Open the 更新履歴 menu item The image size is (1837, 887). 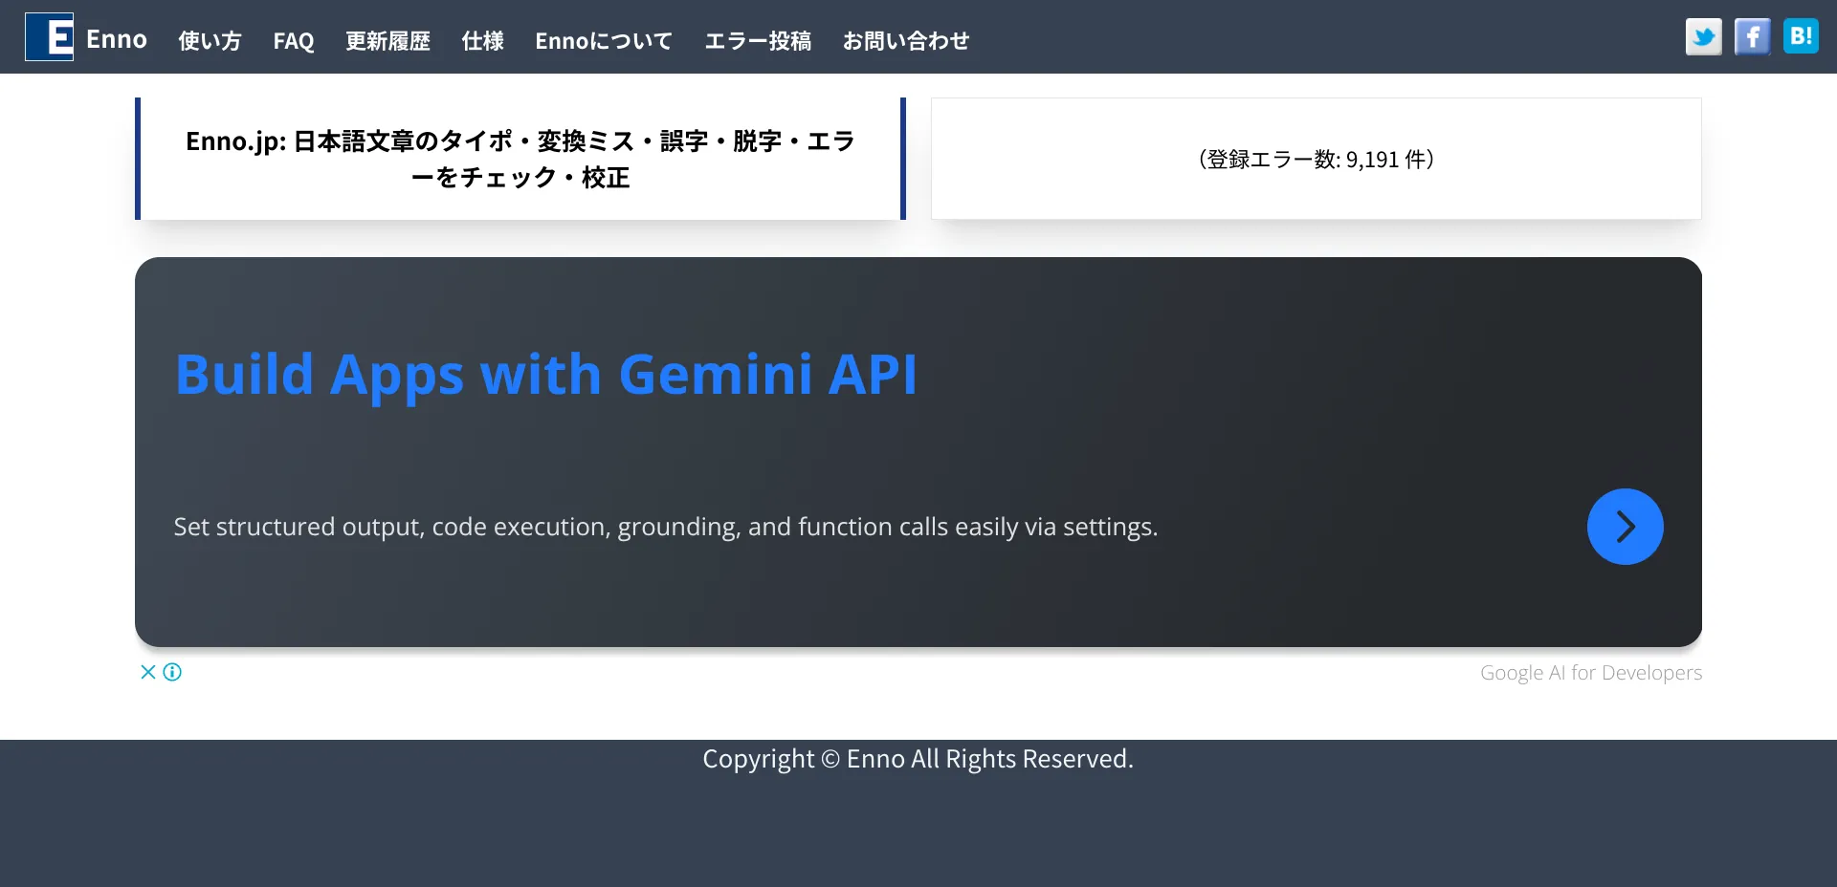pyautogui.click(x=387, y=40)
